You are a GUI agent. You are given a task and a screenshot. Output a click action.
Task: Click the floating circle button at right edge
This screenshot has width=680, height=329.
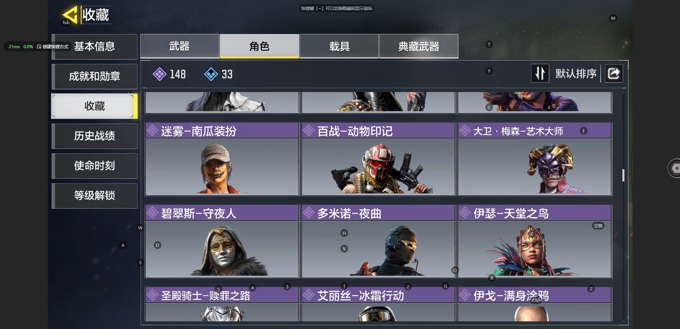[674, 168]
